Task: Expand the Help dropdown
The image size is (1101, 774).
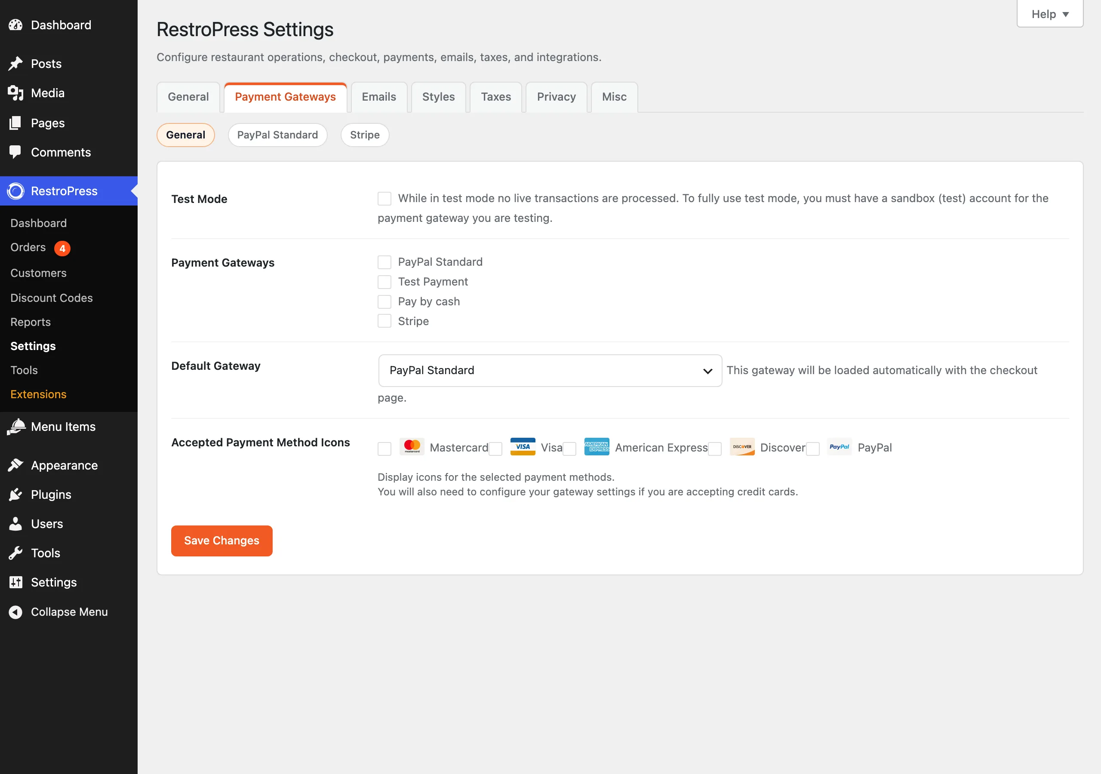Action: pyautogui.click(x=1050, y=14)
